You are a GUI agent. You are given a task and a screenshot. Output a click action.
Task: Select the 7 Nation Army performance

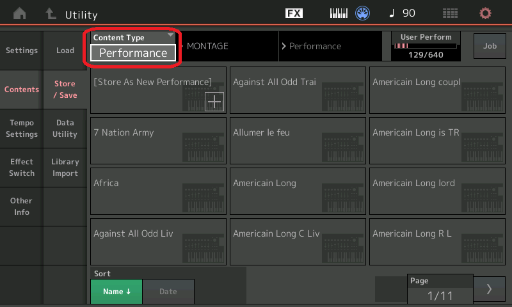tap(158, 140)
